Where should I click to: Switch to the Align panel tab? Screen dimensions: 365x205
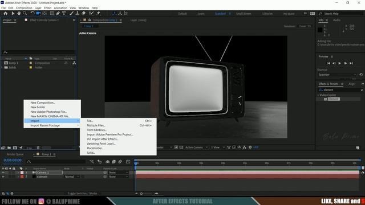click(x=351, y=84)
